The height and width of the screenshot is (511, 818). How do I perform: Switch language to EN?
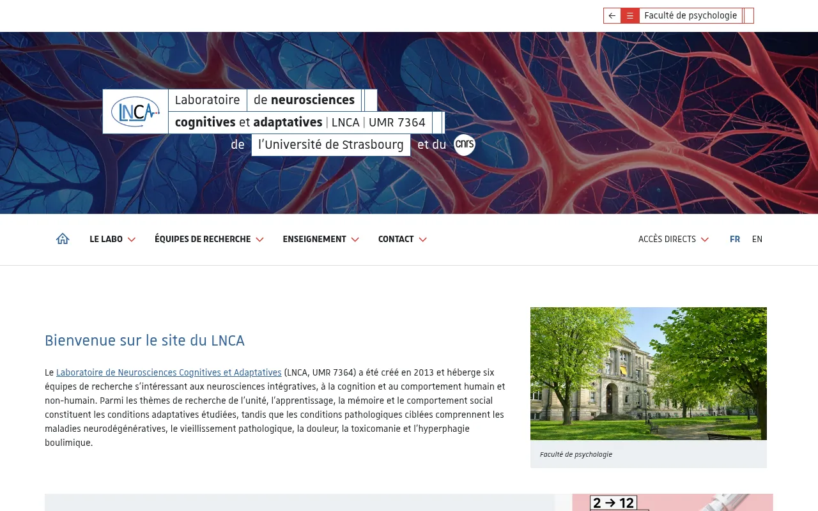click(x=757, y=240)
